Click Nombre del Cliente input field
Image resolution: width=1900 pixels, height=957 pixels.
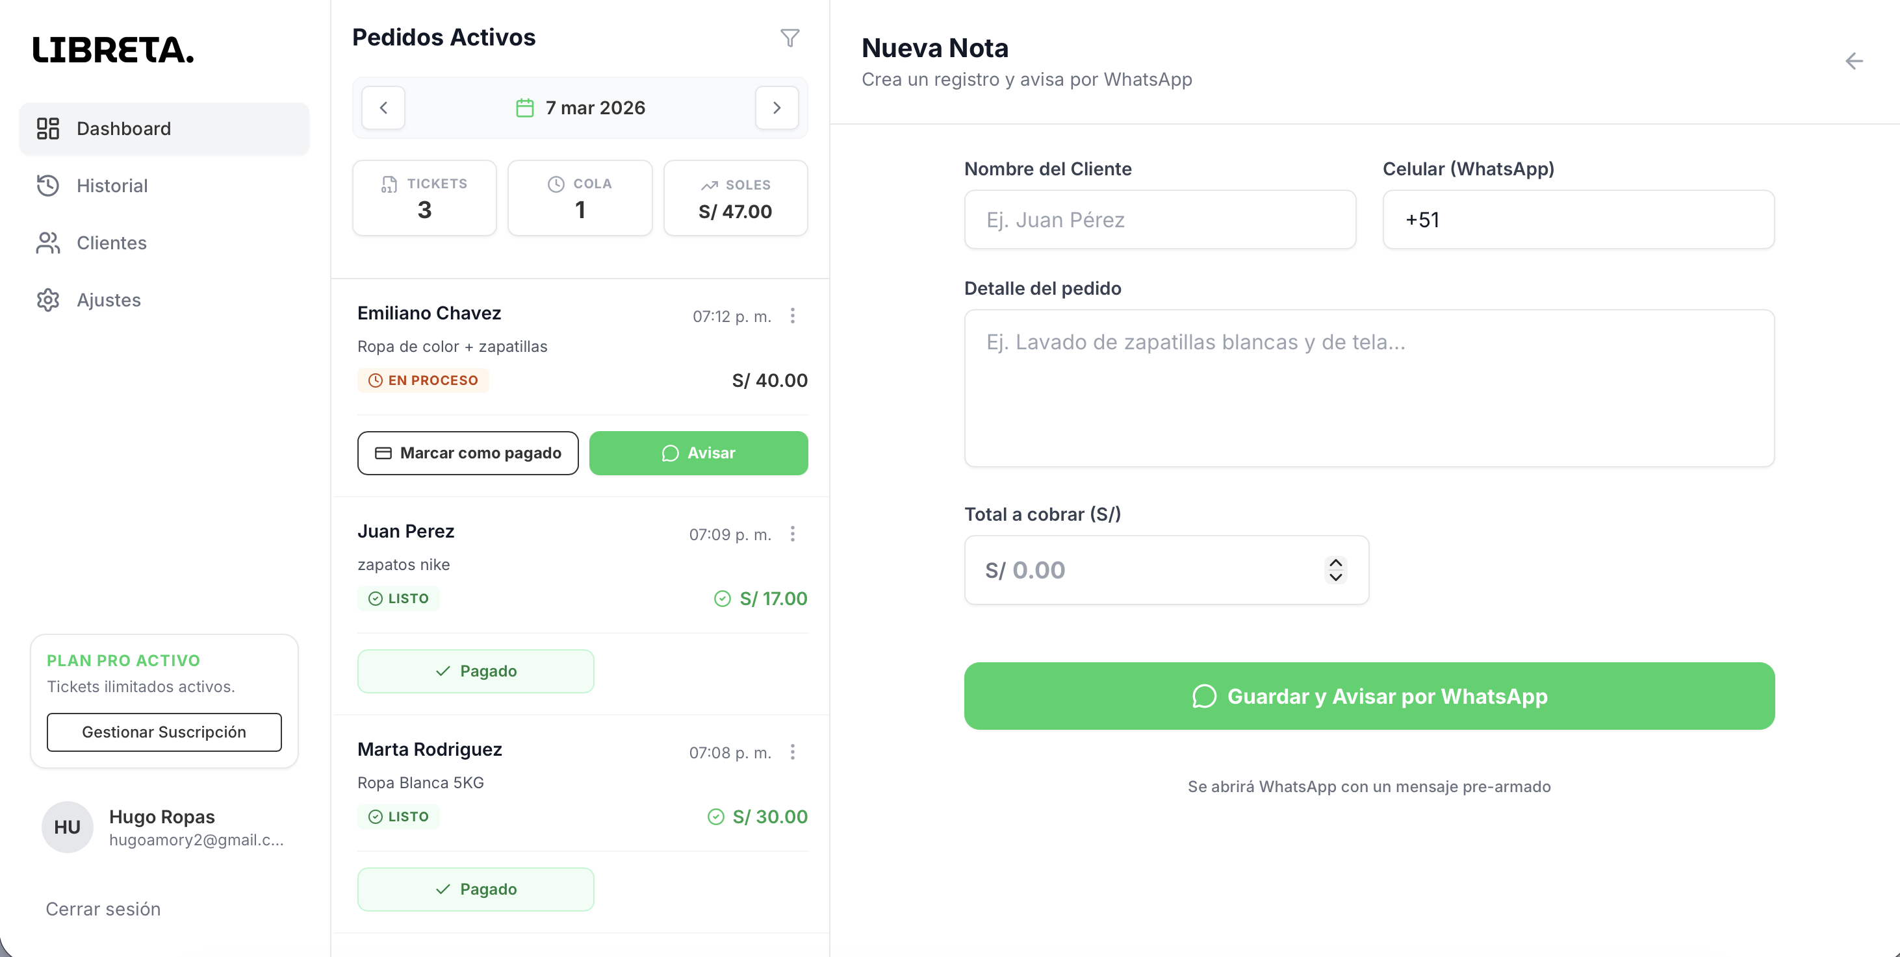click(1159, 219)
